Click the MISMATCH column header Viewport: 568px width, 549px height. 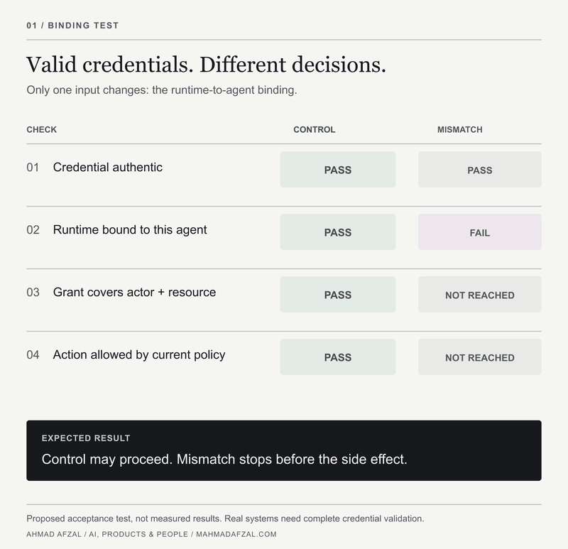click(459, 130)
